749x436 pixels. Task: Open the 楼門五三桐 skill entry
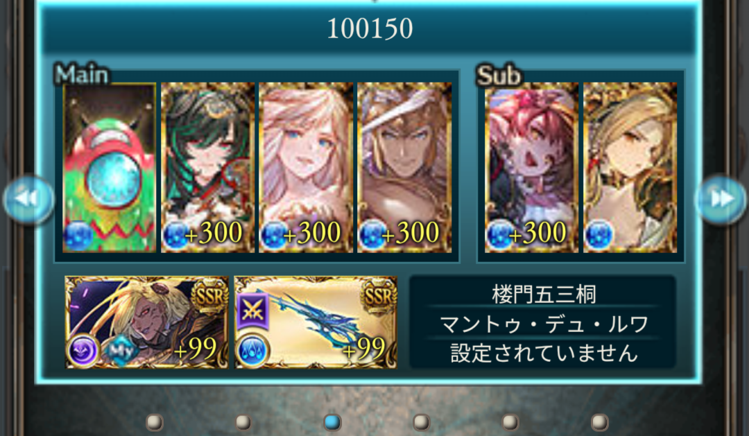544,294
